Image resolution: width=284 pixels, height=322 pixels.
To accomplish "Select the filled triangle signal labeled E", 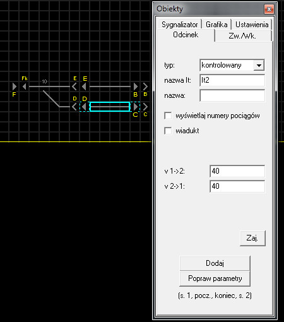I will [x=84, y=86].
